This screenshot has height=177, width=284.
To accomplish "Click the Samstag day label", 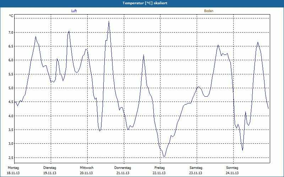I will tap(196, 168).
